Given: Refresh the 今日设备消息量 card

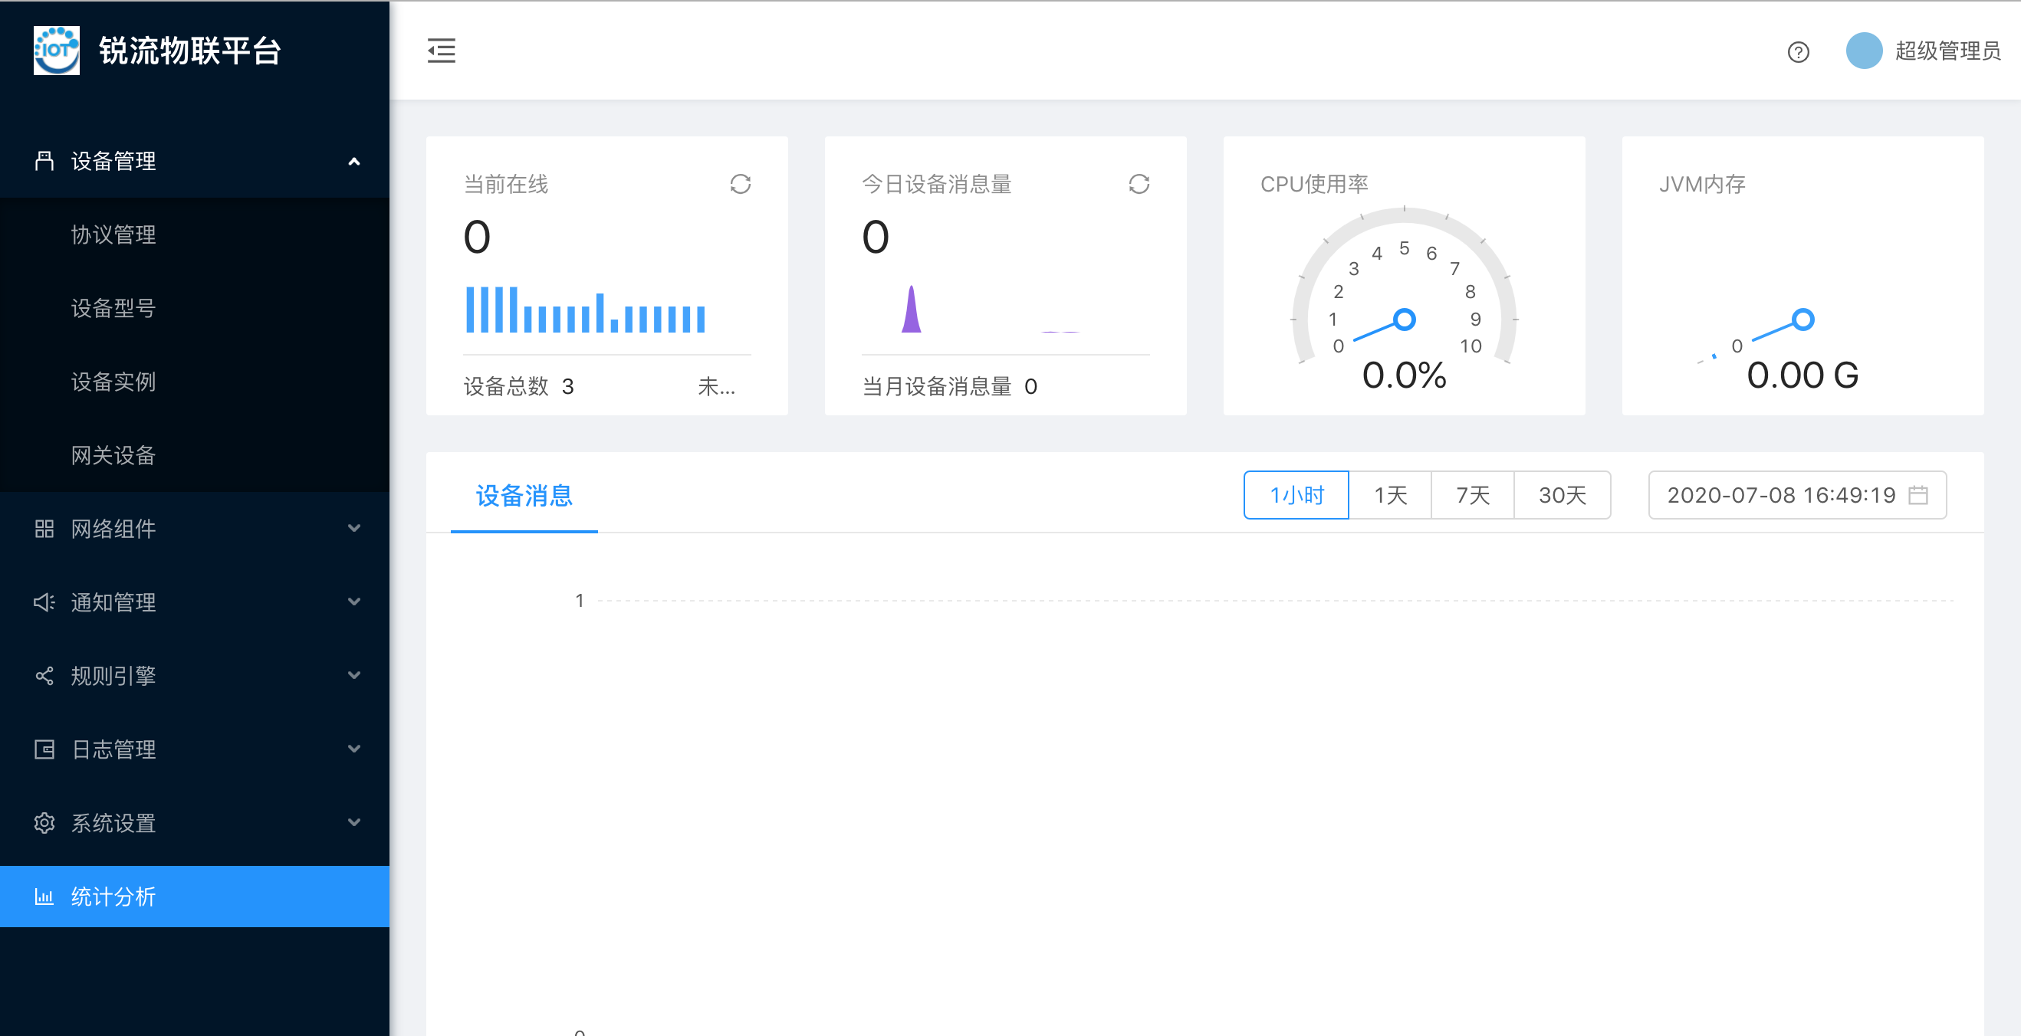Looking at the screenshot, I should 1139,185.
